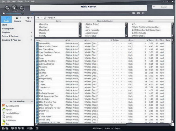Viewport: 176px width, 131px height.
Task: Open Playing Now in the sidebar
Action: (8, 29)
